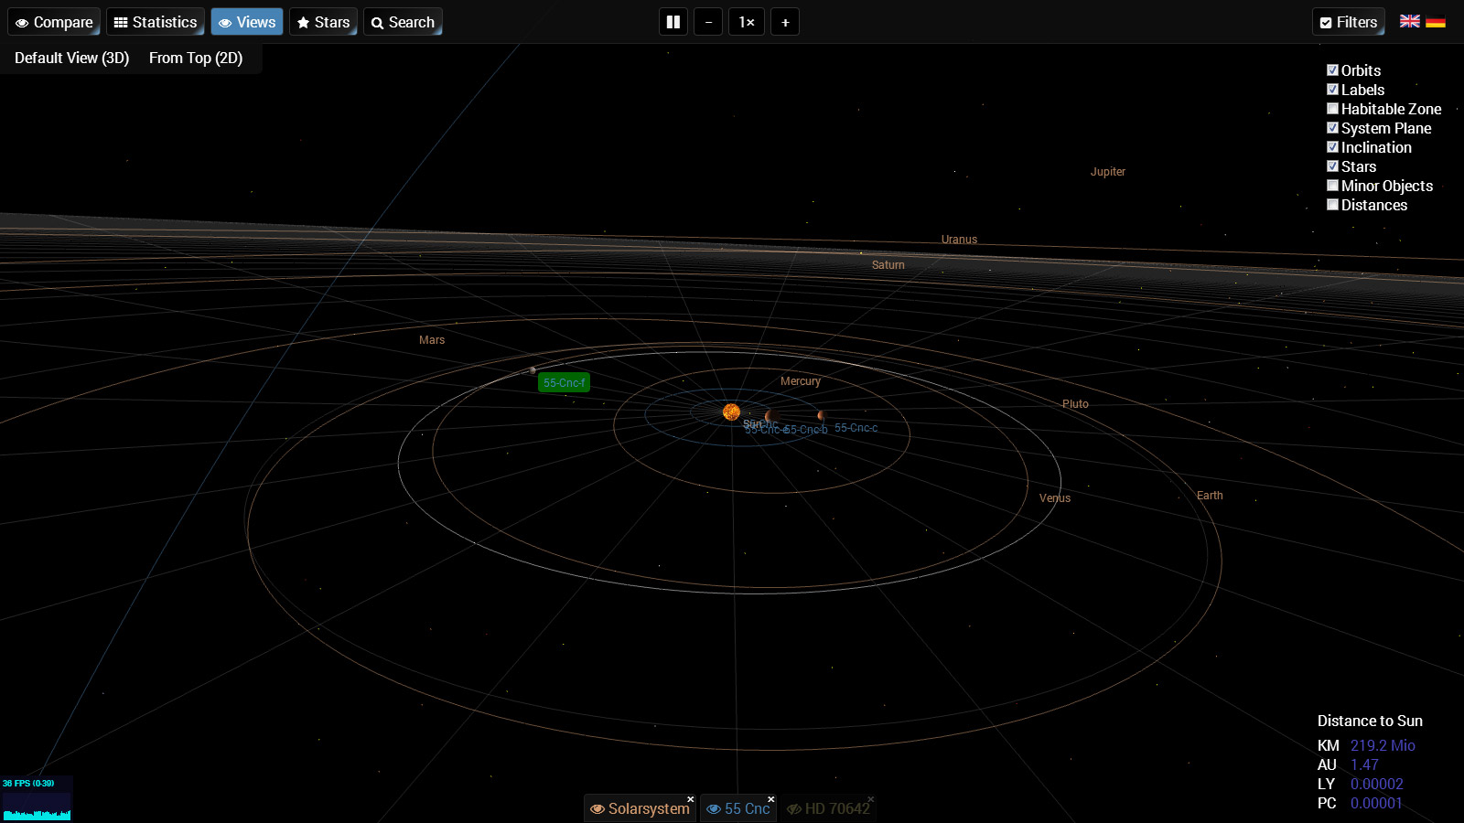Viewport: 1464px width, 823px height.
Task: Switch language to German flag
Action: (1436, 21)
